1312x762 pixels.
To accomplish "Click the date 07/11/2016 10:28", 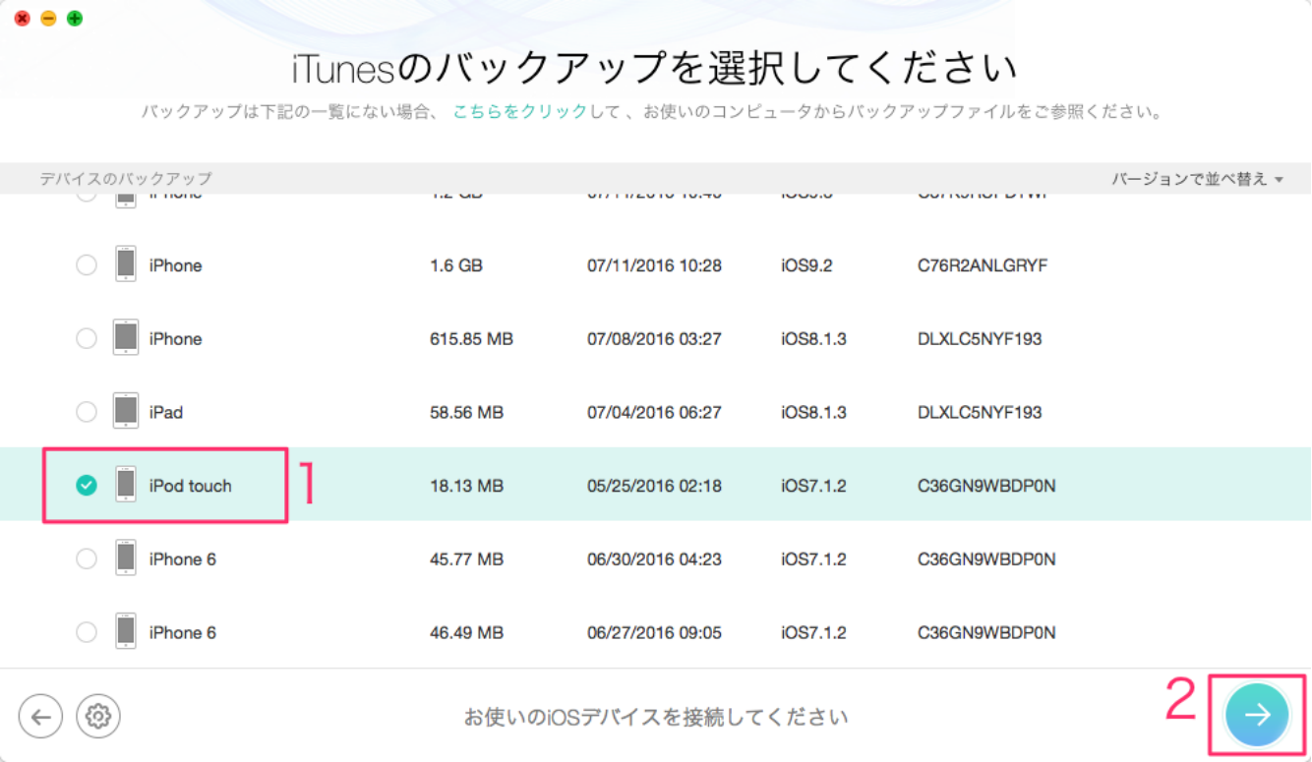I will (654, 265).
